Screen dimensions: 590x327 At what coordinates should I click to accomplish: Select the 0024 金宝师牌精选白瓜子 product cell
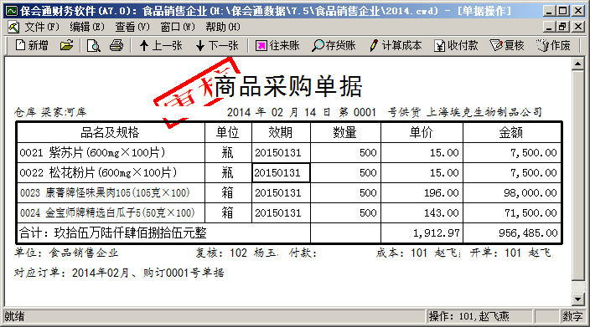click(111, 213)
